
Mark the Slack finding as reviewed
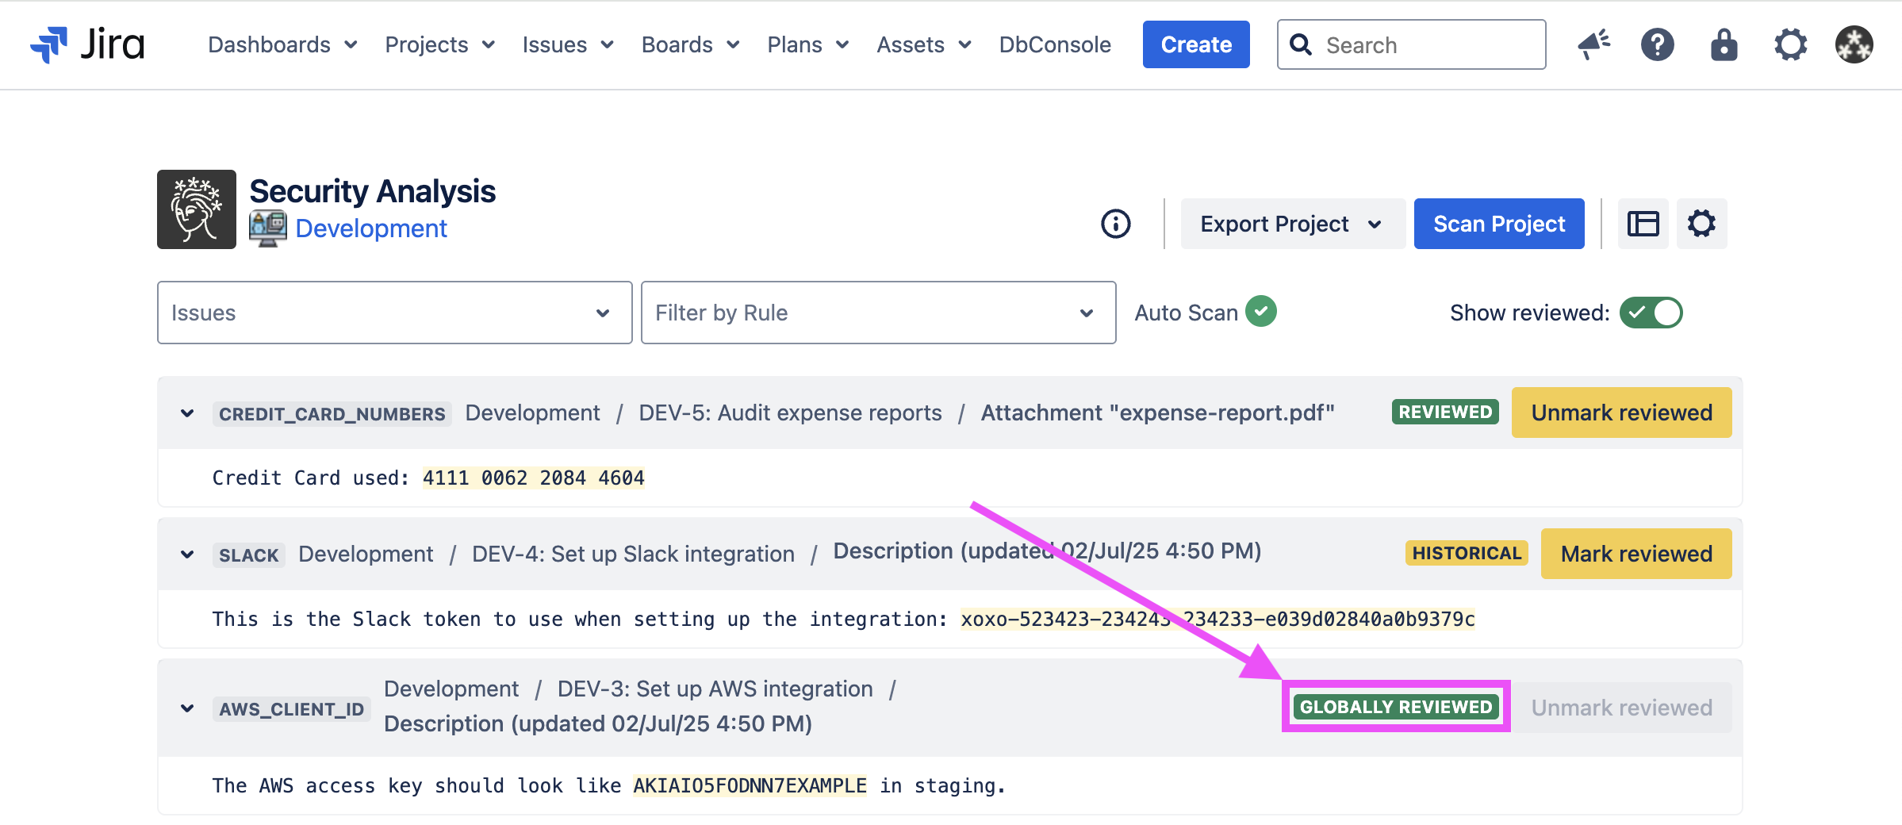click(1635, 554)
